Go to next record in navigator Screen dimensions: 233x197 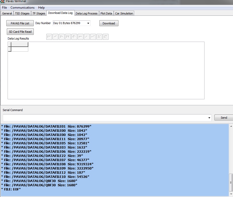pyautogui.click(x=62, y=37)
